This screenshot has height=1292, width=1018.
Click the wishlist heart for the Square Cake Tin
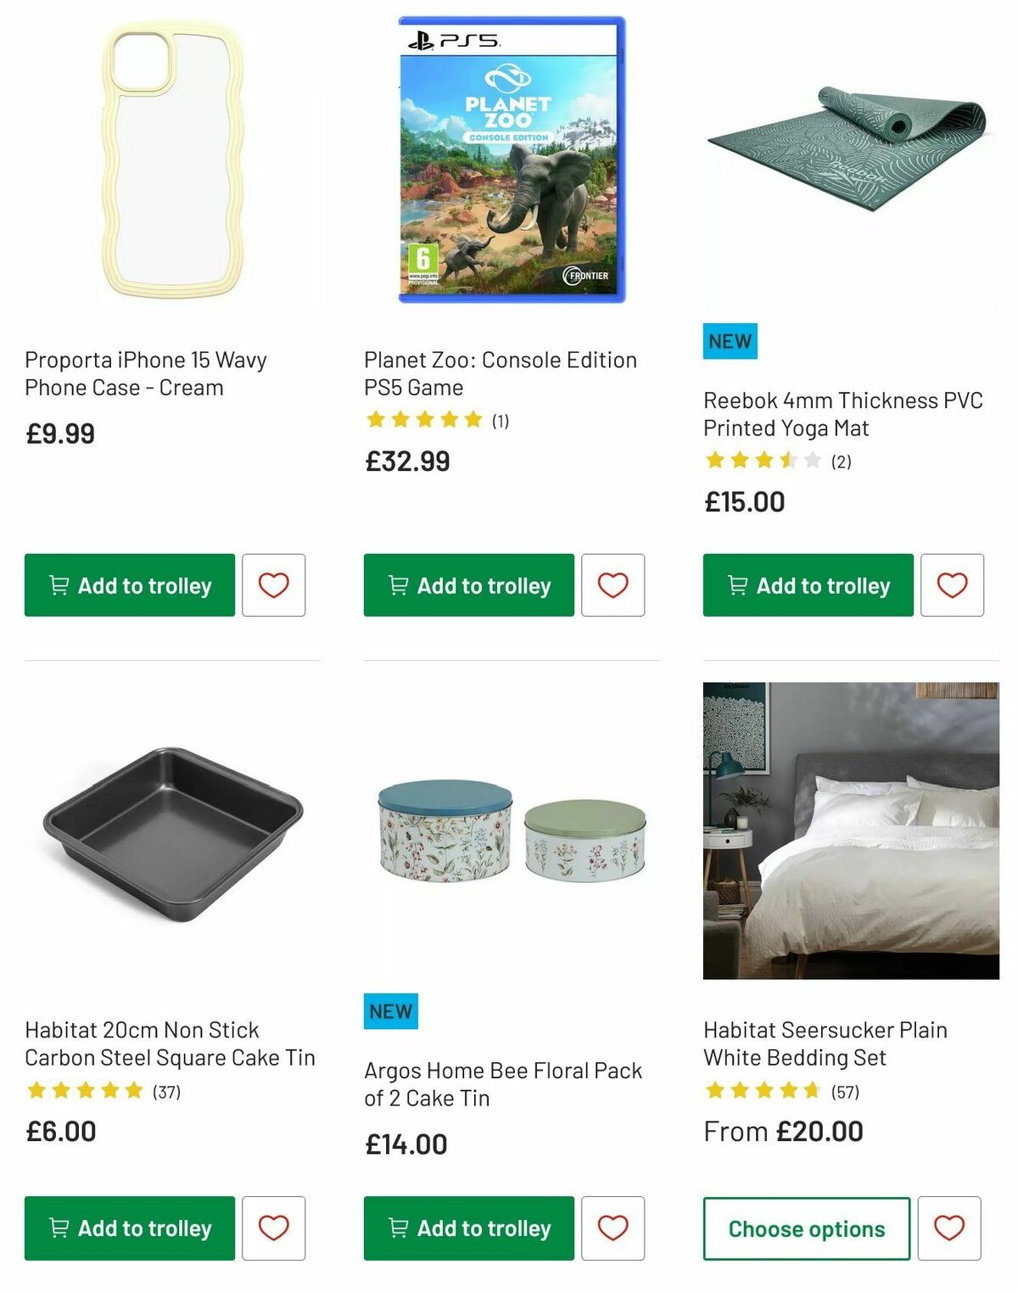[273, 1228]
